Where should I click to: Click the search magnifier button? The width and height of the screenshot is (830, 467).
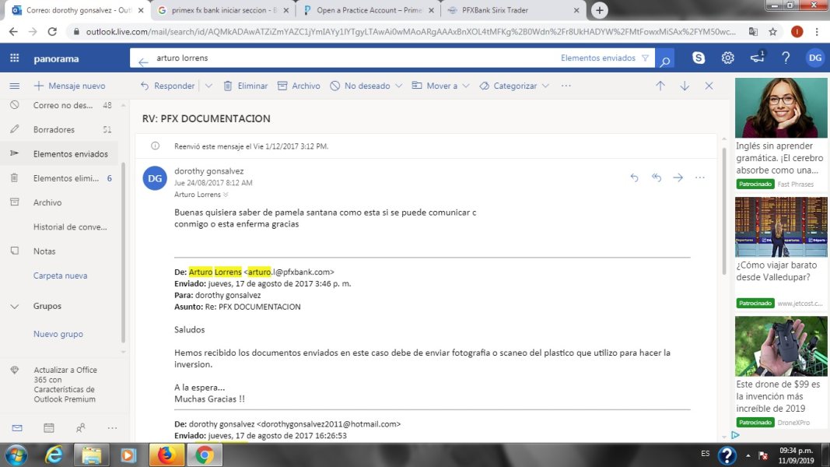tap(664, 59)
